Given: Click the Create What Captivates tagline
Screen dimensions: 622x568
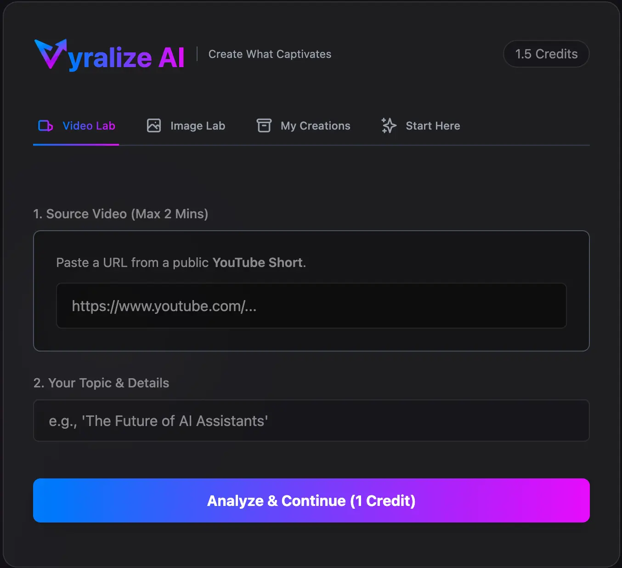Looking at the screenshot, I should pyautogui.click(x=270, y=54).
